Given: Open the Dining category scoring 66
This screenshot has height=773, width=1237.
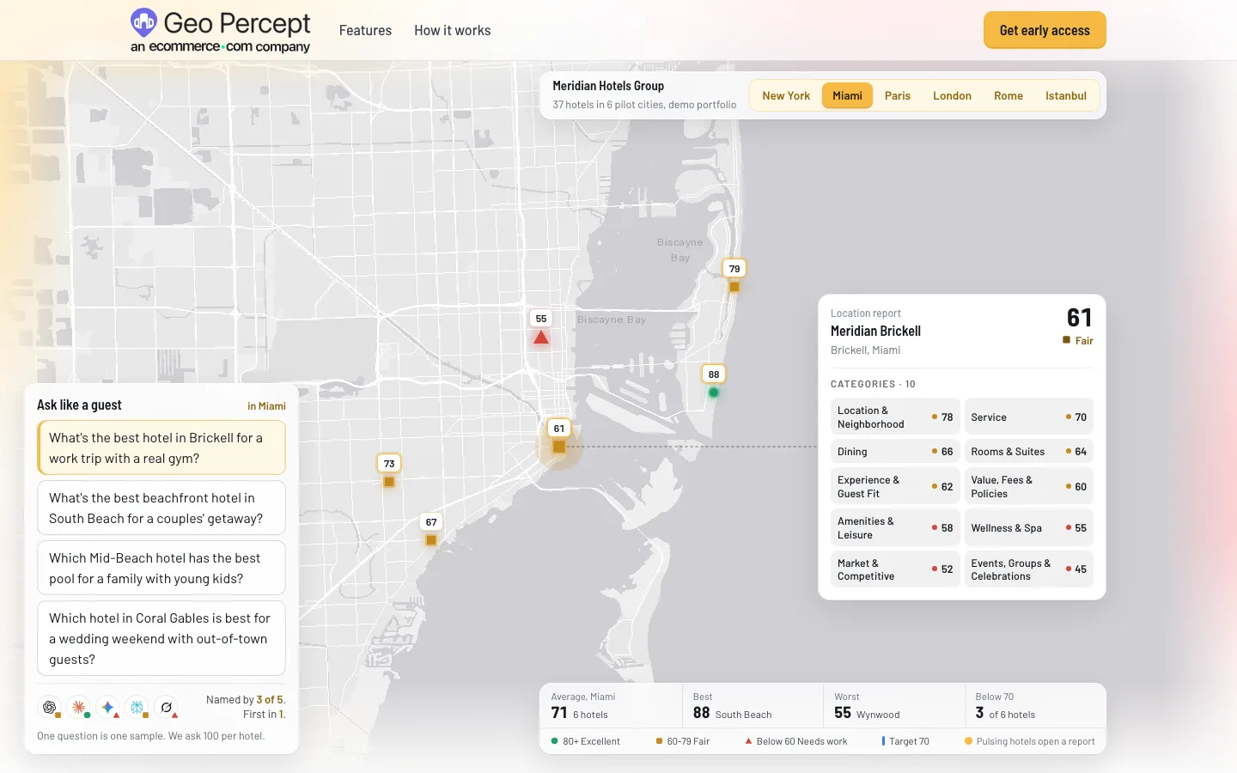Looking at the screenshot, I should [895, 451].
